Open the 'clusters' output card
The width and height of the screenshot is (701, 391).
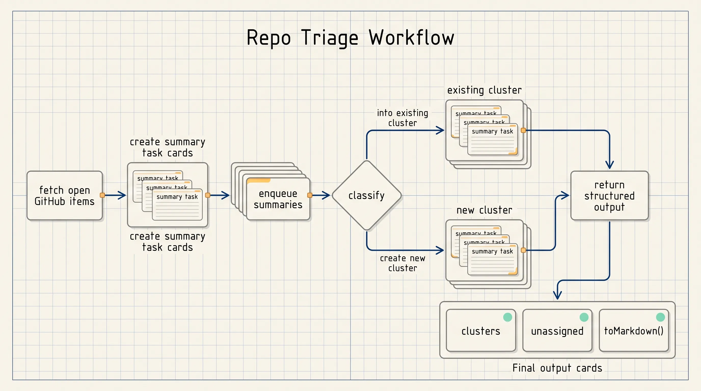pos(481,330)
